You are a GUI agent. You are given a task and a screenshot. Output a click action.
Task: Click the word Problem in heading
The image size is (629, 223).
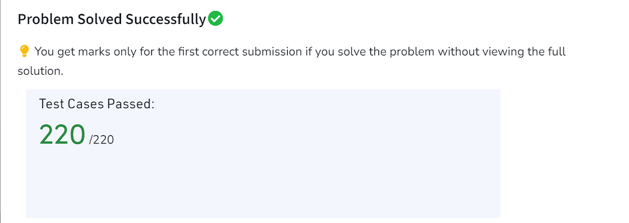(x=41, y=19)
